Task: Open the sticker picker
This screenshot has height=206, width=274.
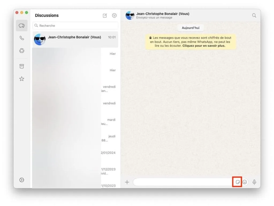Action: (238, 182)
